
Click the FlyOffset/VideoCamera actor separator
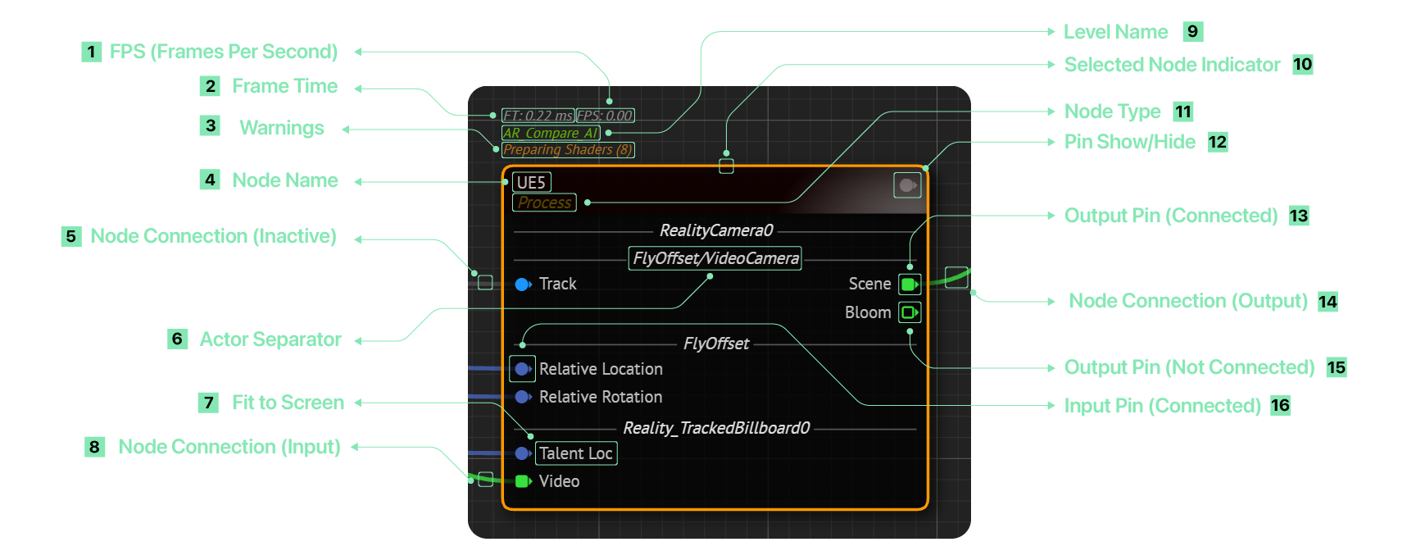(x=715, y=258)
